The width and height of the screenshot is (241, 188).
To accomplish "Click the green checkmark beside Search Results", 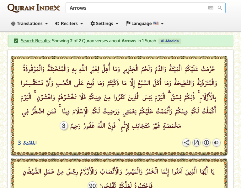I will [16, 41].
